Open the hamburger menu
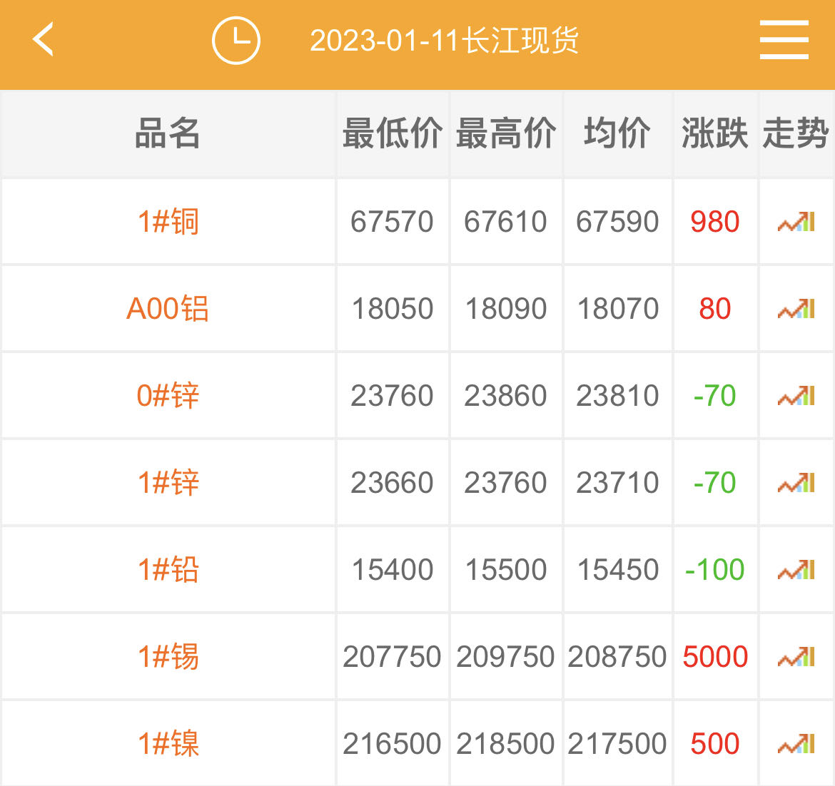The height and width of the screenshot is (786, 835). tap(784, 40)
